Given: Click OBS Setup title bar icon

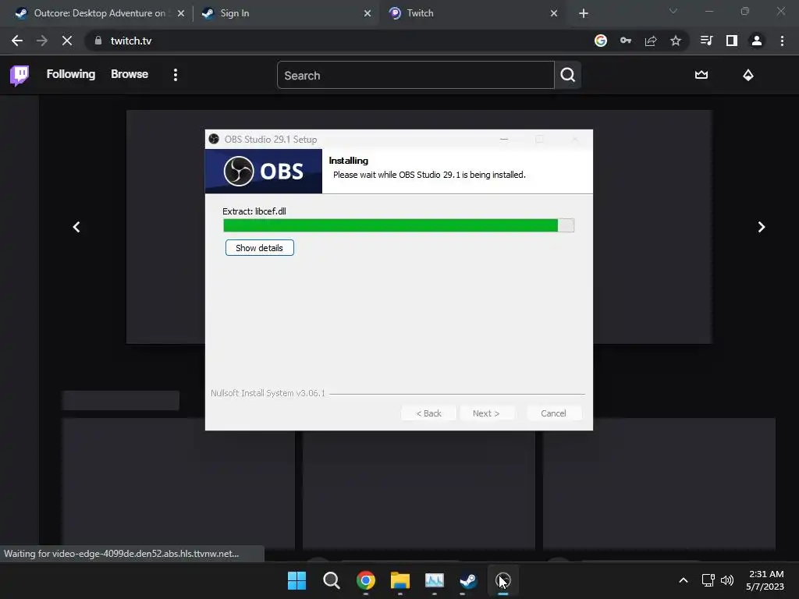Looking at the screenshot, I should (214, 139).
